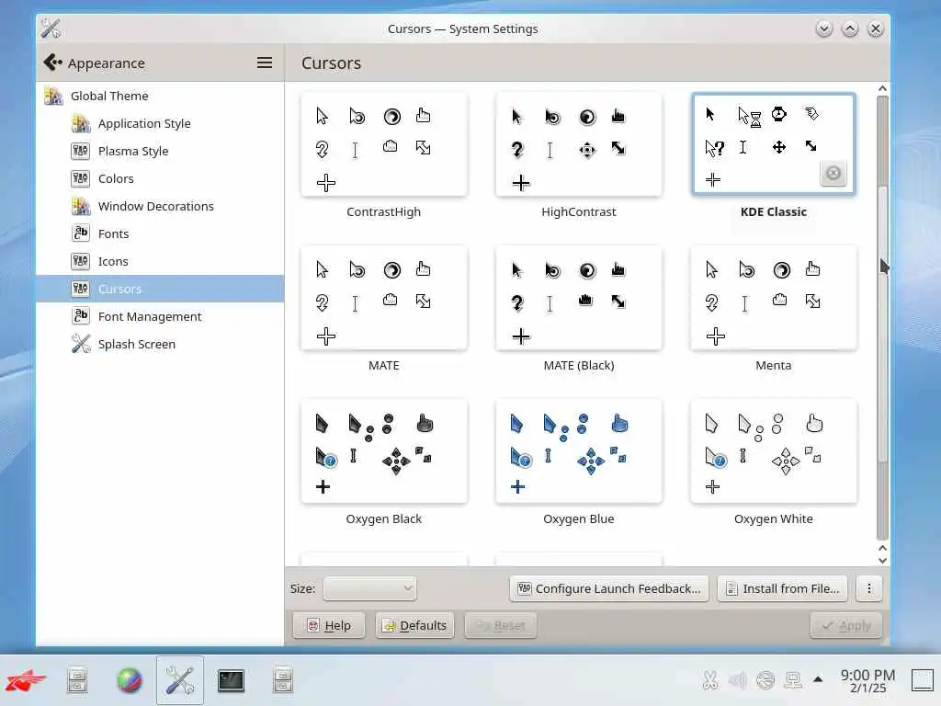Click the Reset button
Viewport: 941px width, 706px height.
coord(501,625)
